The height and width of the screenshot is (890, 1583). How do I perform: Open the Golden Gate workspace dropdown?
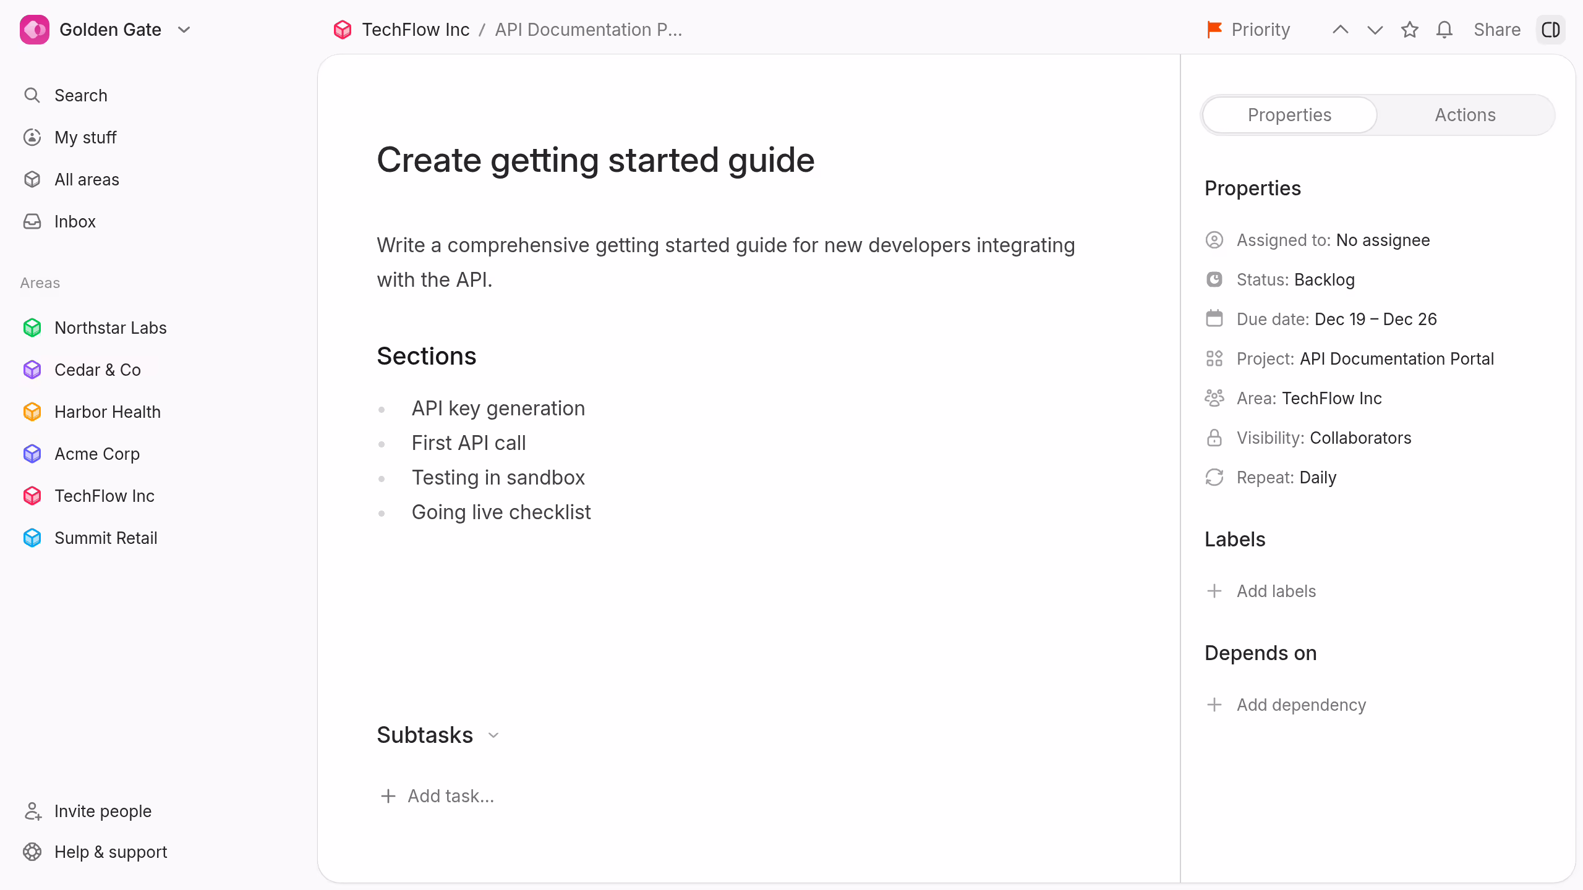click(x=184, y=30)
